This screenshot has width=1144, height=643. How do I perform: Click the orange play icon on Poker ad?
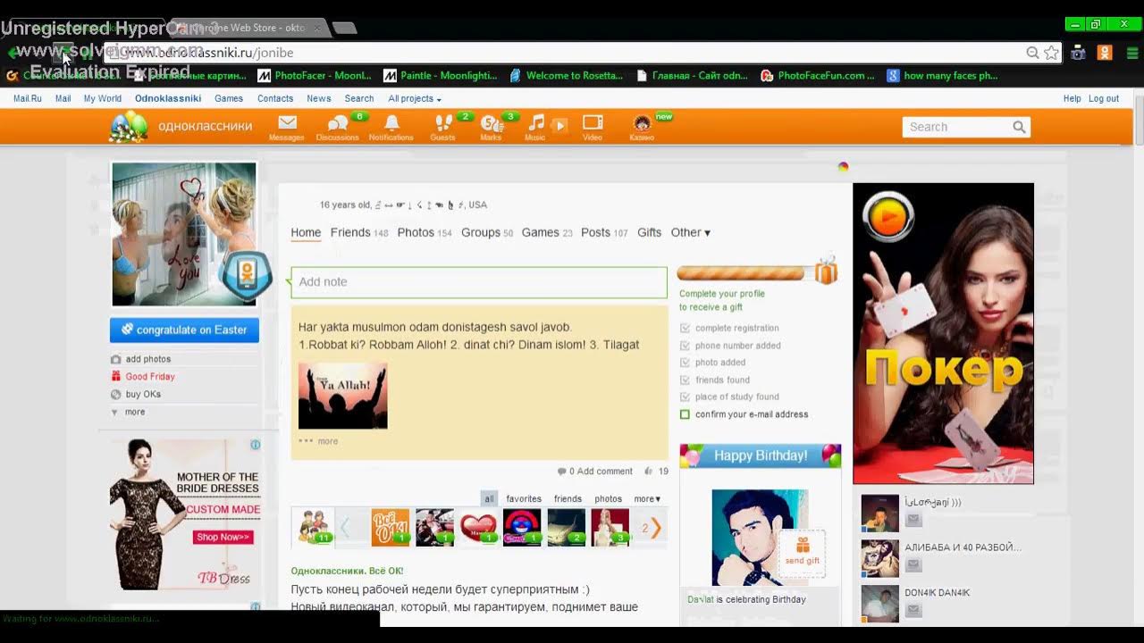point(888,216)
